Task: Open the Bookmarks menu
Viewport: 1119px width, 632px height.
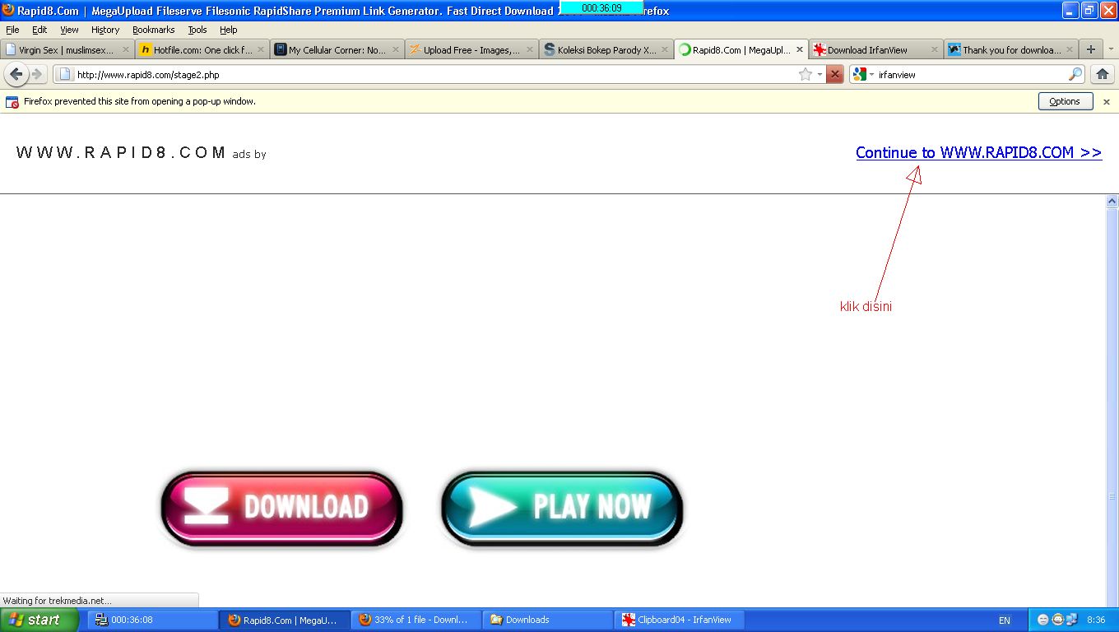Action: (153, 30)
